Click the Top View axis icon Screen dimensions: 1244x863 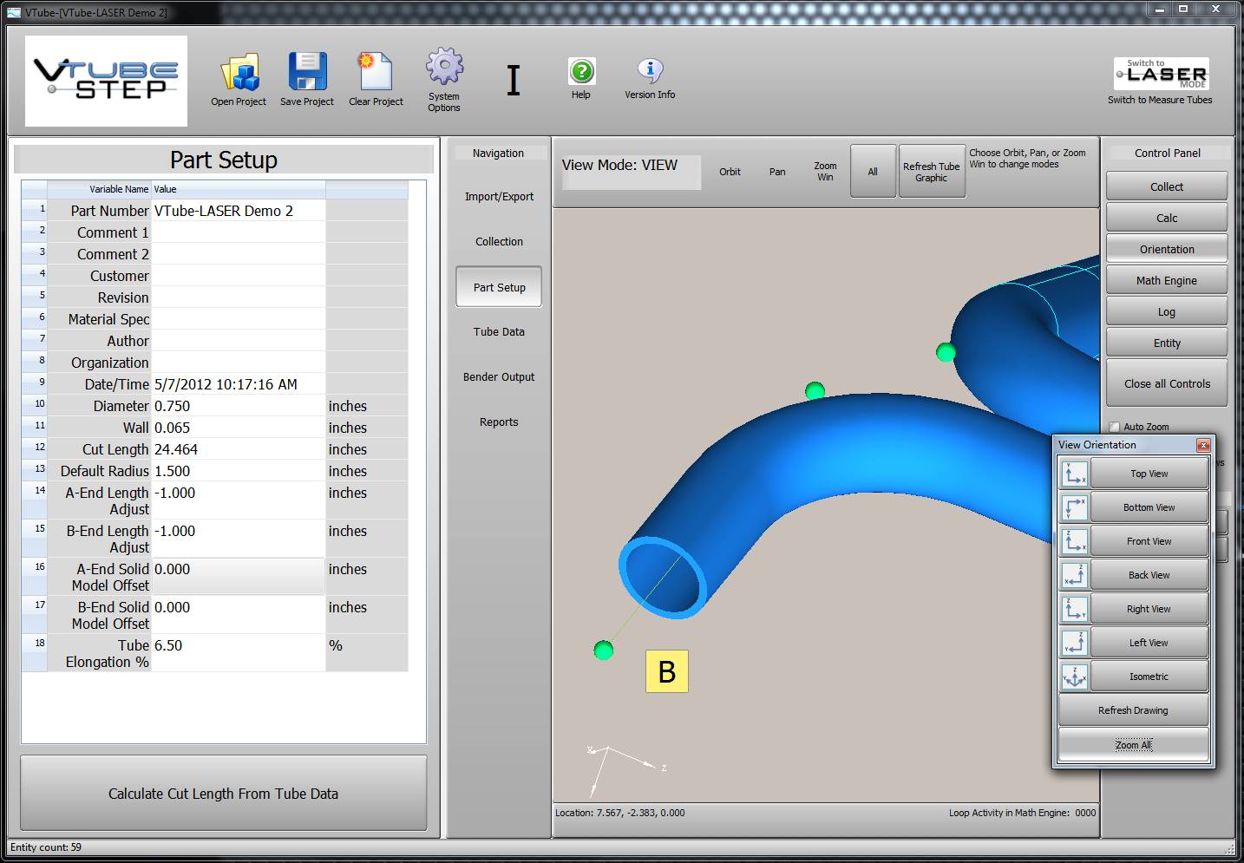pos(1074,474)
